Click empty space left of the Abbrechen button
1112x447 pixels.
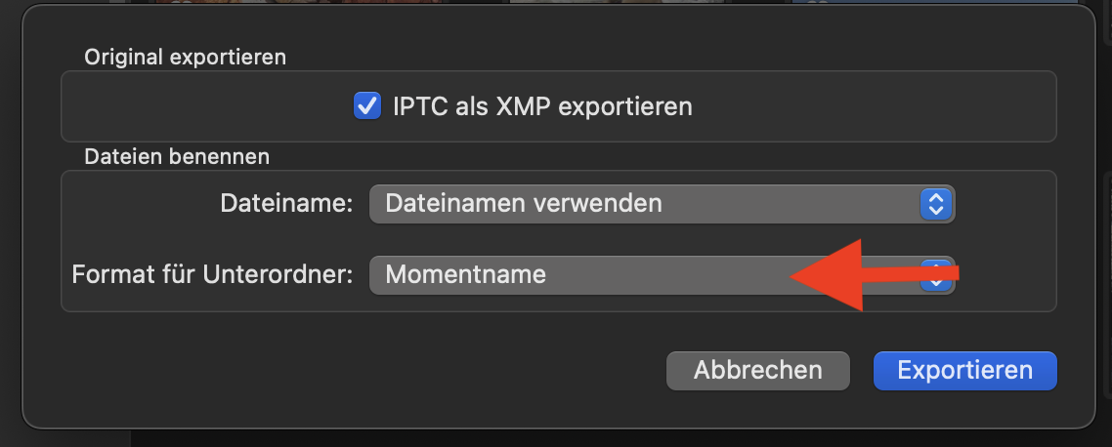pyautogui.click(x=391, y=371)
